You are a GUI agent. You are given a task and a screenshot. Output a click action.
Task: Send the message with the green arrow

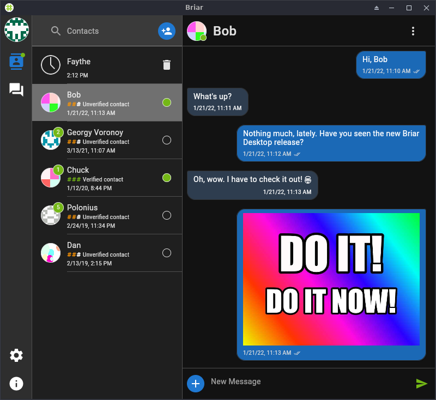point(421,384)
